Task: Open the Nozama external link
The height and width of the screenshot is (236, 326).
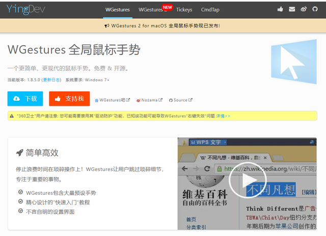Action: point(149,100)
